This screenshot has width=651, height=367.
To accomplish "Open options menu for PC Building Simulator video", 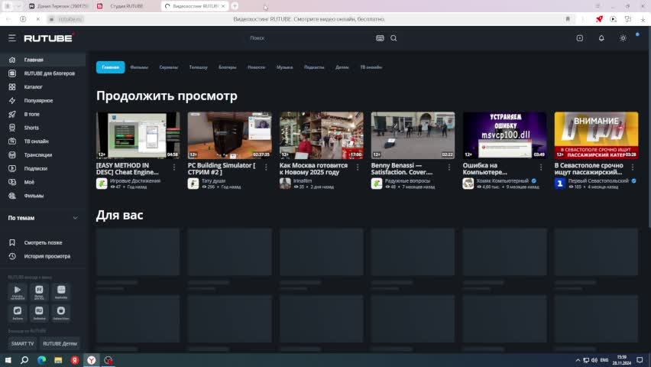I will (x=266, y=167).
